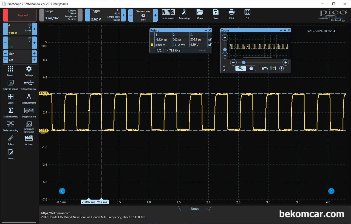Open DeepMeasure
The image size is (351, 224).
(x=29, y=113)
